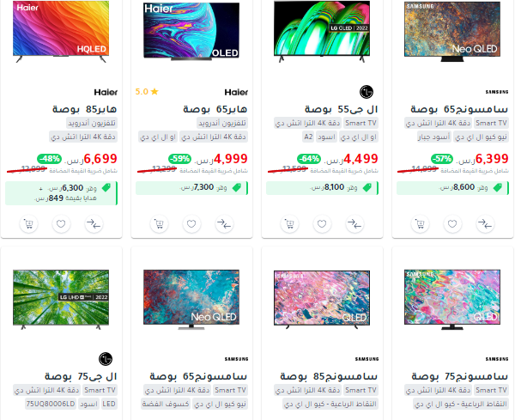Compare the Samsung 65 inch Neo QLED
Image resolution: width=515 pixels, height=420 pixels.
coord(485,224)
